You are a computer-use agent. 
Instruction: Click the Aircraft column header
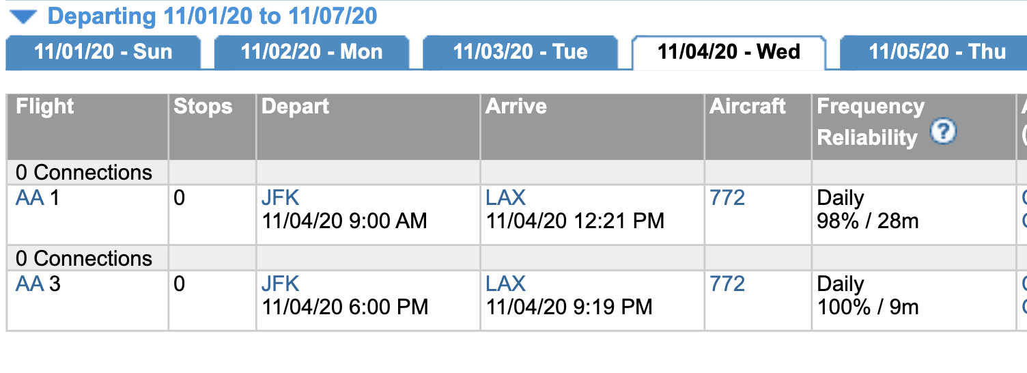pyautogui.click(x=748, y=107)
